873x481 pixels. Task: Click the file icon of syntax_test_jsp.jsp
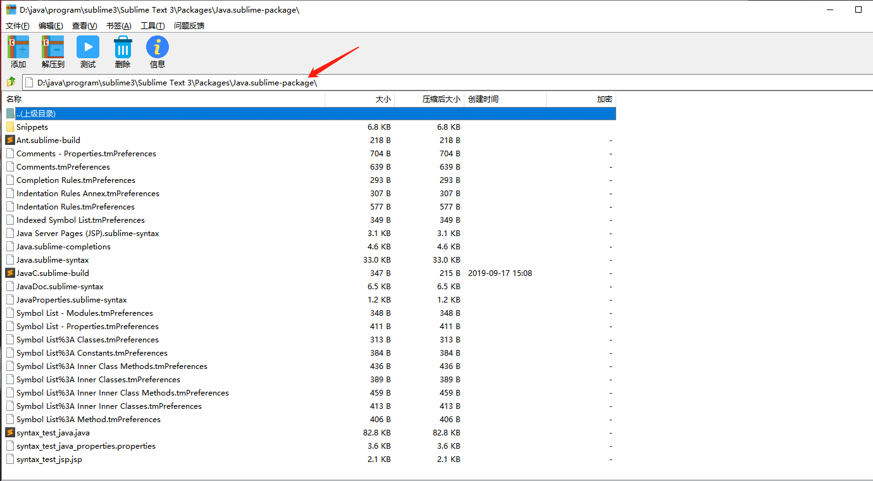pos(10,459)
